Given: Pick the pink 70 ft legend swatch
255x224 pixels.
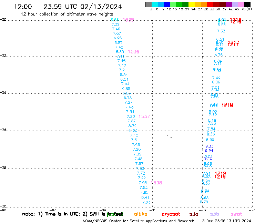Looking at the screenshot, I should click(241, 4).
